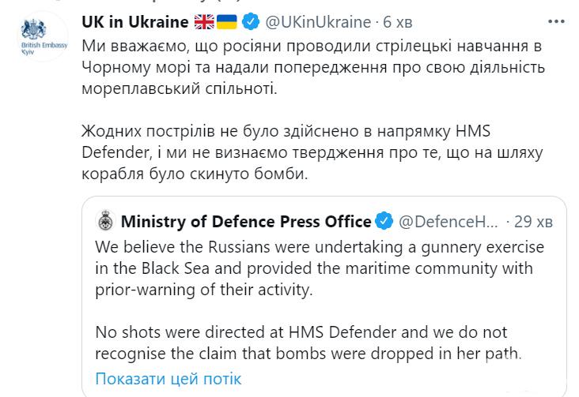This screenshot has height=397, width=579.
Task: Open Ministry of Defence Press Office name
Action: (x=246, y=222)
